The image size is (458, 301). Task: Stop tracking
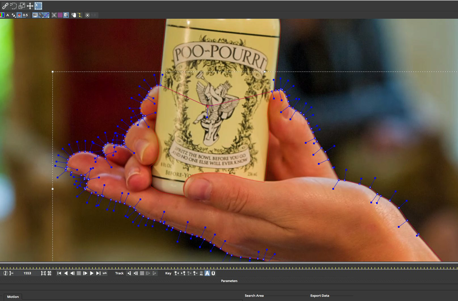pyautogui.click(x=142, y=273)
